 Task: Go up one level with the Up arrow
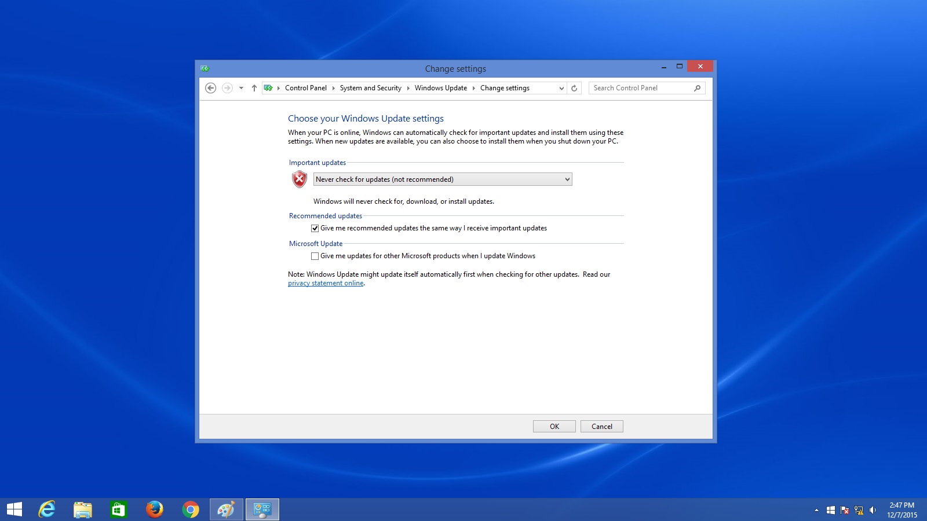254,88
